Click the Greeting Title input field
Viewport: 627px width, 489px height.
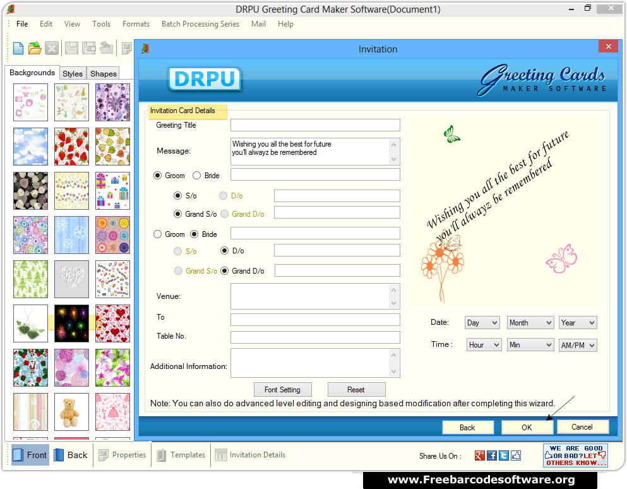(315, 125)
